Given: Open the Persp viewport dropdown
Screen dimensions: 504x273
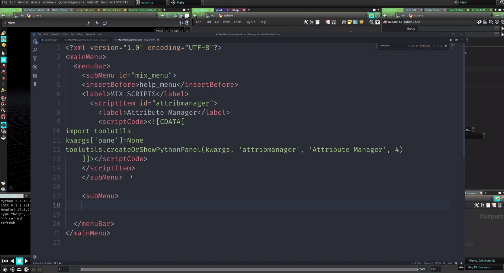Looking at the screenshot, I should 160,31.
